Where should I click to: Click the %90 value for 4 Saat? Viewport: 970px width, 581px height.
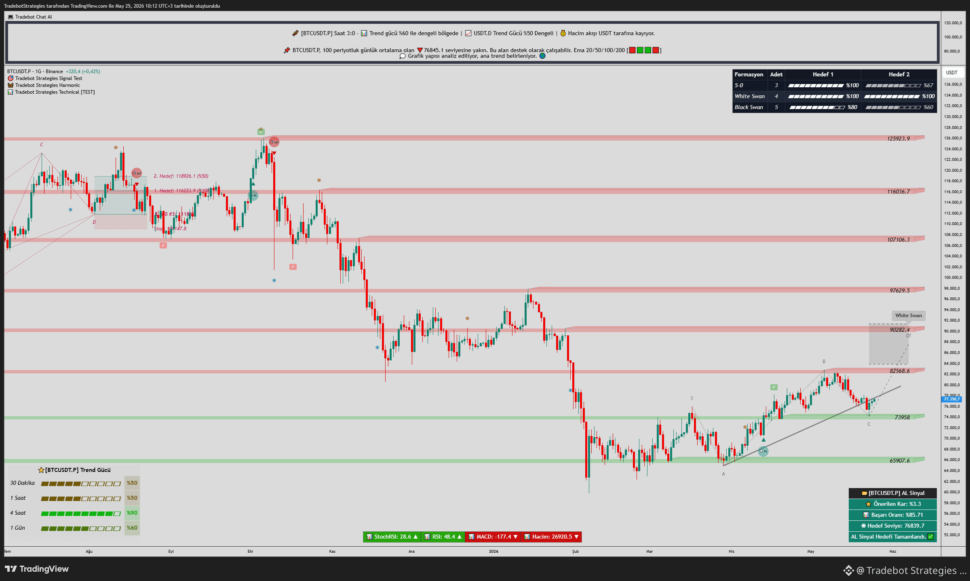(x=132, y=513)
